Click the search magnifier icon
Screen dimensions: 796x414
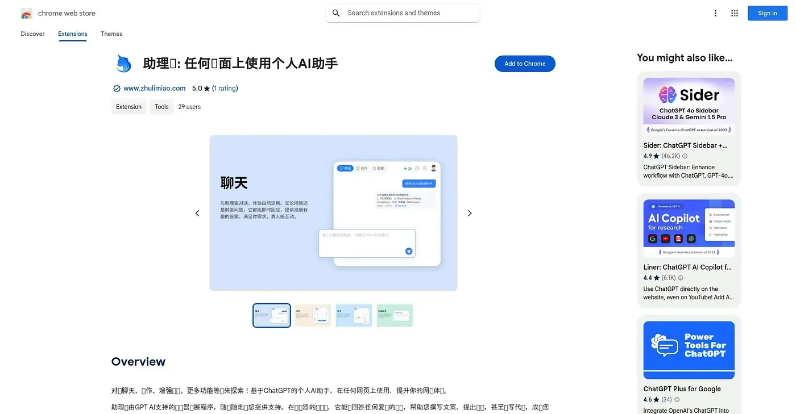336,13
